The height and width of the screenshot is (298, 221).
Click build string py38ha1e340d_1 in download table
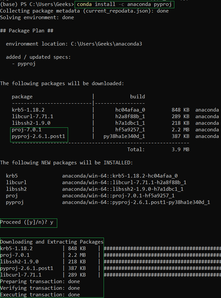click(124, 136)
